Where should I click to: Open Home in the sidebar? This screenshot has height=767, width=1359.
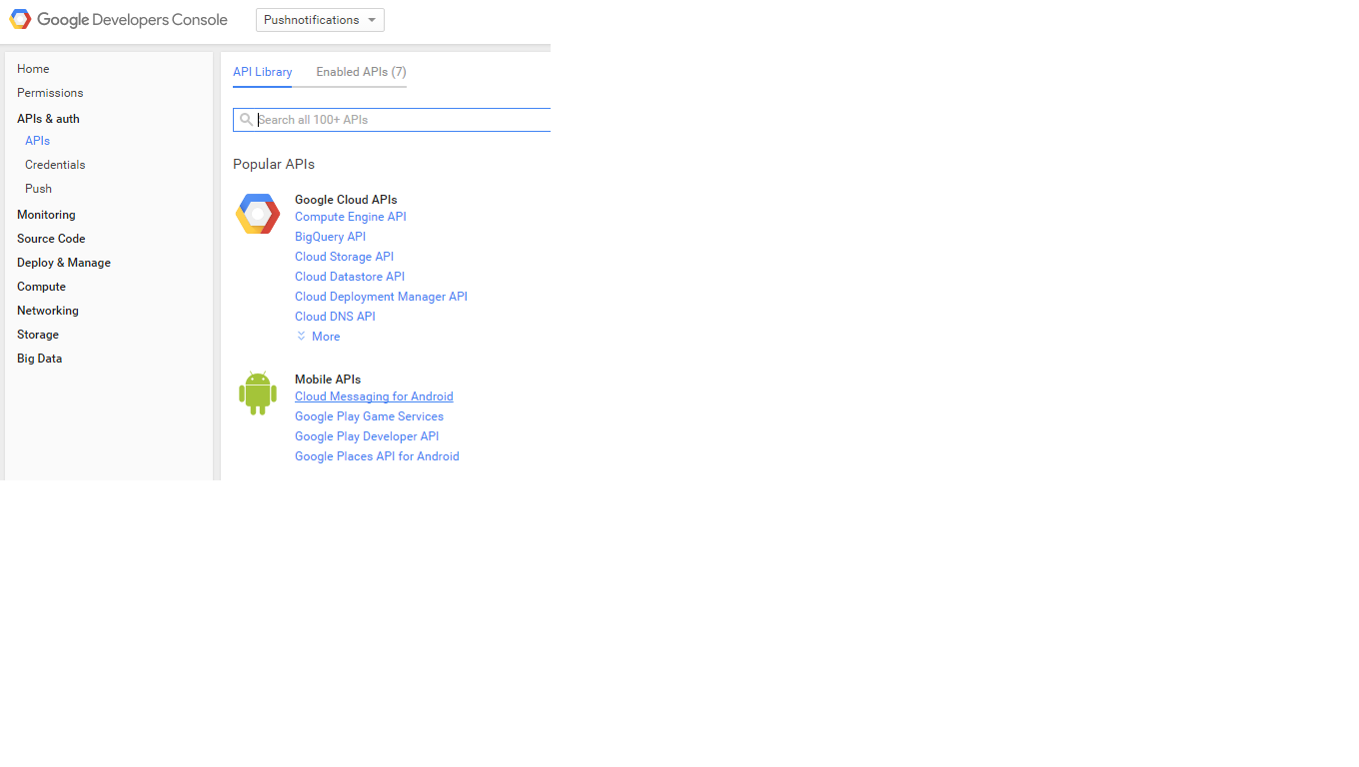(x=33, y=69)
